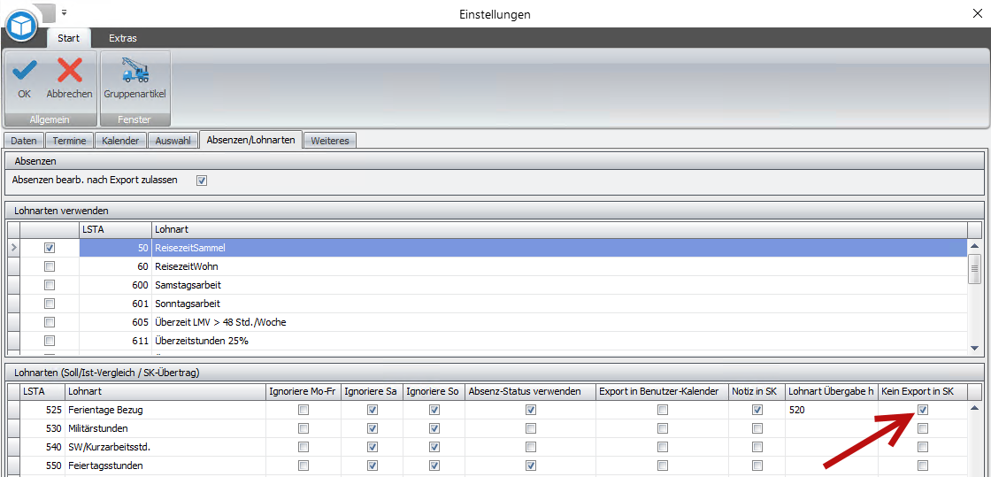Switch to the Extras ribbon tab
The width and height of the screenshot is (991, 477).
123,38
